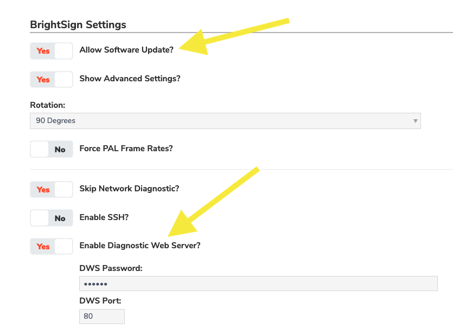
Task: Toggle the Allow Software Update switch
Action: pos(52,51)
